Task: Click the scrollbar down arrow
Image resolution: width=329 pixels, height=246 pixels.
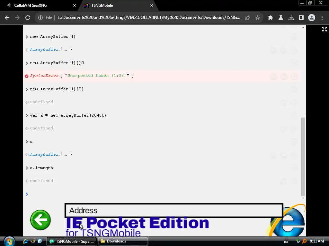Action: (x=303, y=198)
